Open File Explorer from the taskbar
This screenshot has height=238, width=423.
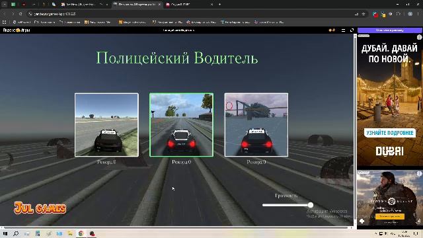70,233
